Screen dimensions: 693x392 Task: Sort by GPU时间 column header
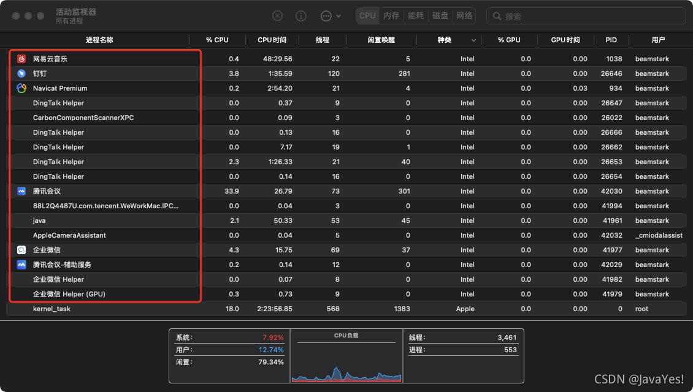(x=565, y=40)
